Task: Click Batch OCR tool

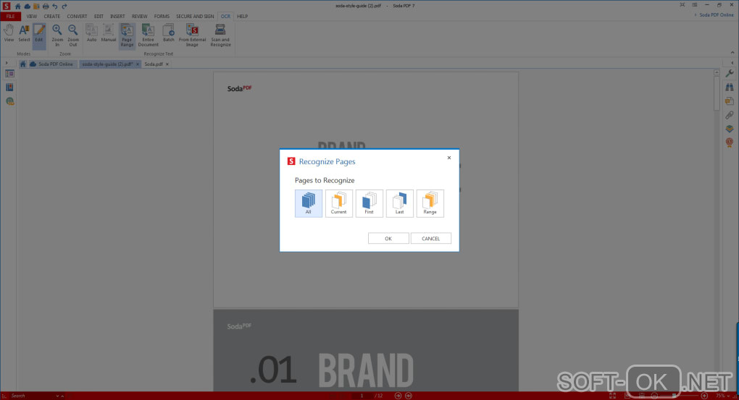Action: point(169,33)
